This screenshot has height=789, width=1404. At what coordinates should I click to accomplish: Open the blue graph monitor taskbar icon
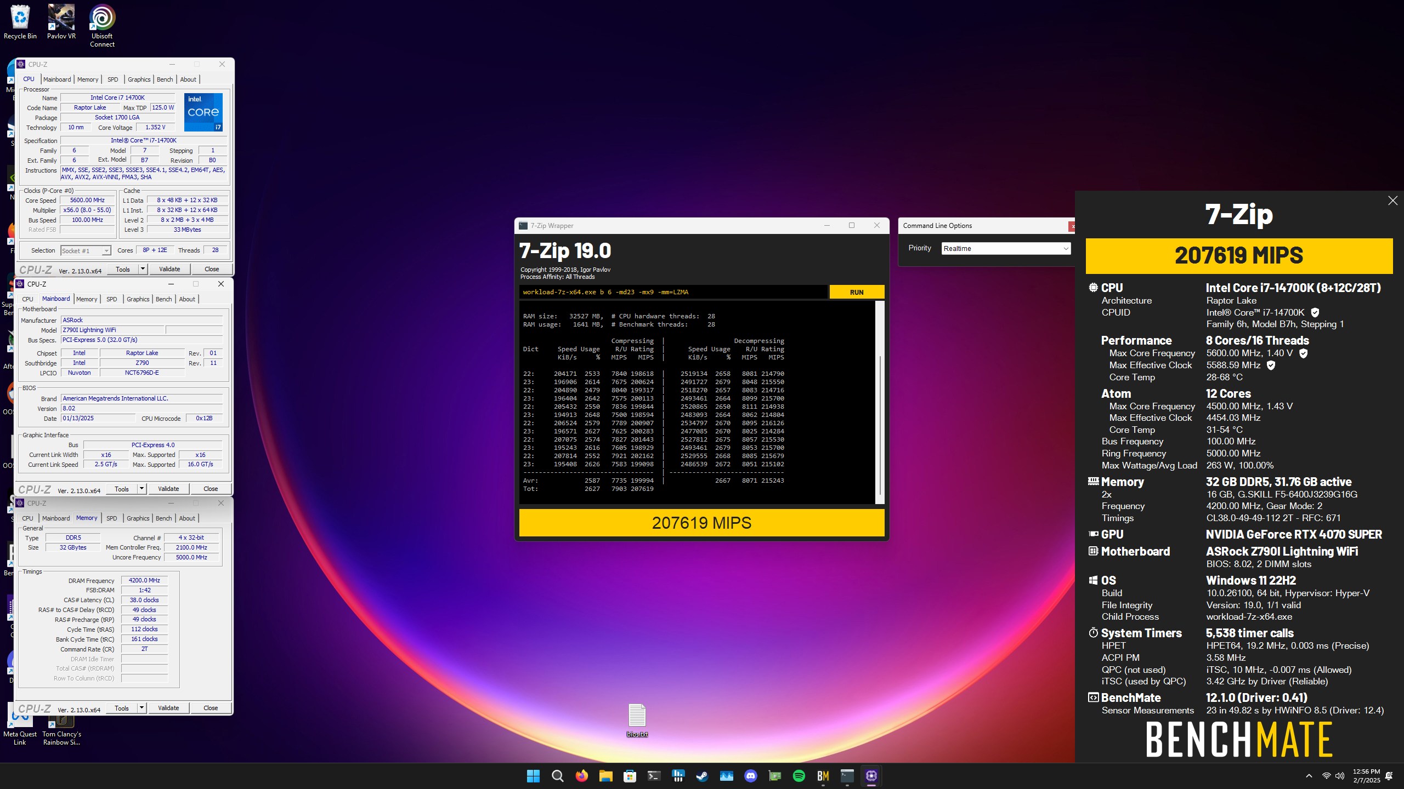click(726, 776)
